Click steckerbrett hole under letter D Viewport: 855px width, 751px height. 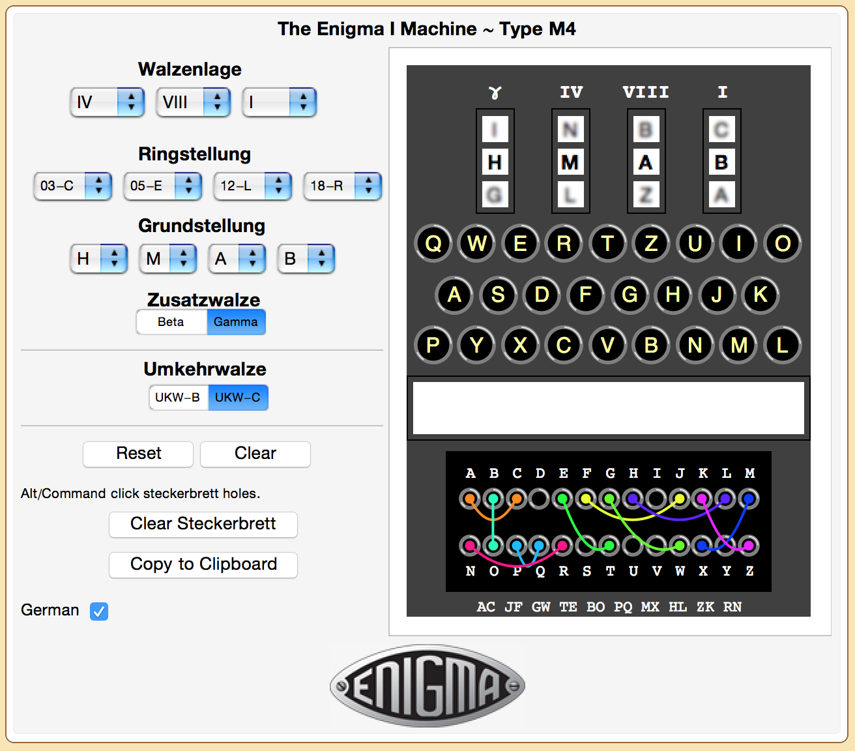540,499
